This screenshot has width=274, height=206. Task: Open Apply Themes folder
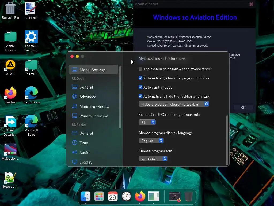click(x=10, y=41)
